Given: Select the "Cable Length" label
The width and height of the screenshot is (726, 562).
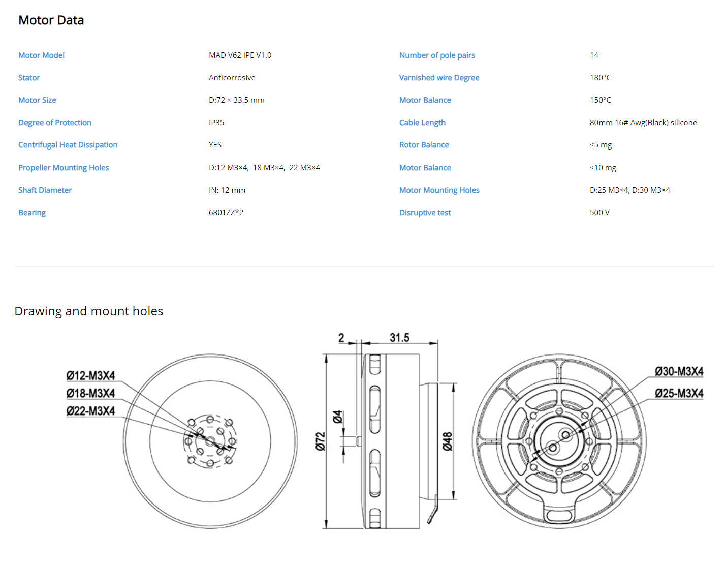Looking at the screenshot, I should 422,123.
